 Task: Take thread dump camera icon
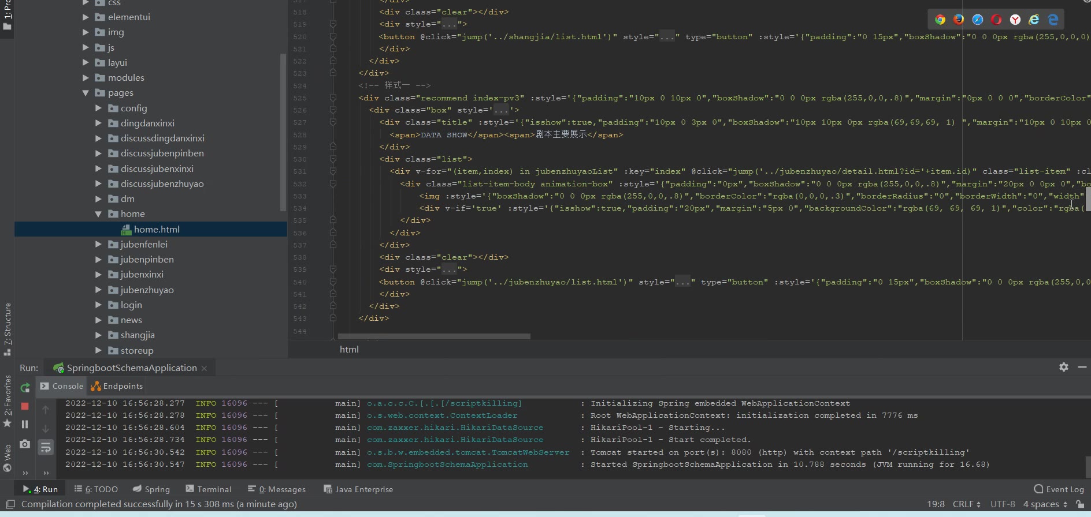tap(25, 444)
